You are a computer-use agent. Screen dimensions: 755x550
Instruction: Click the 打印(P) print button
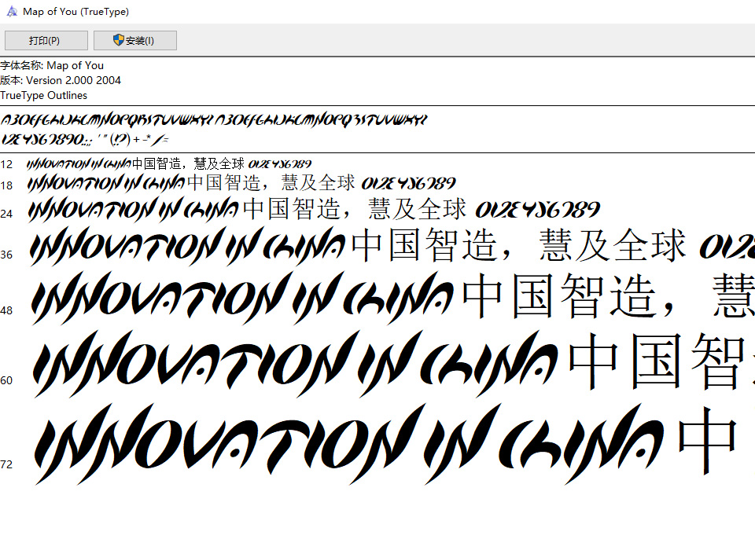pos(46,40)
